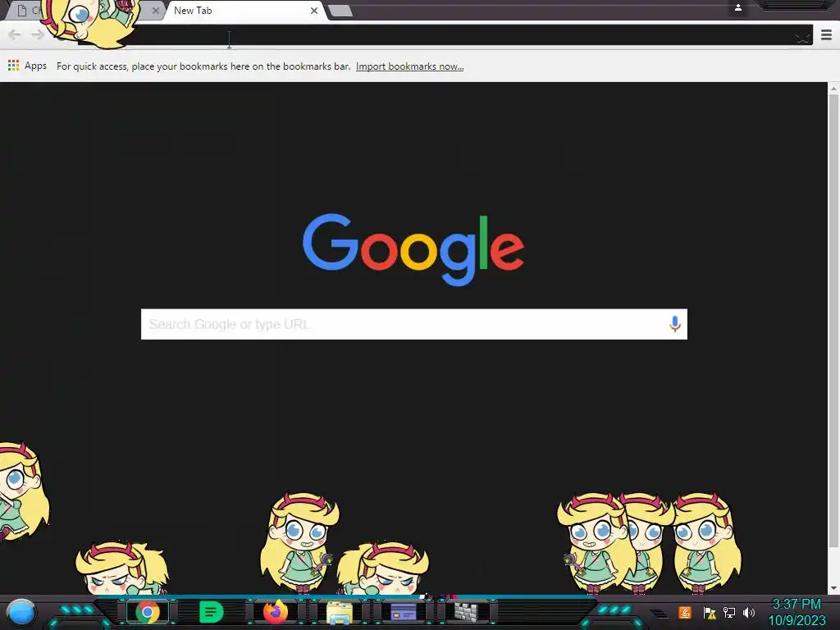Click the browser forward arrow
840x630 pixels.
[x=38, y=34]
